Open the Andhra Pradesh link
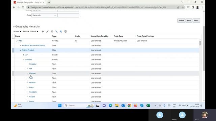Image resolution: width=216 pixels, height=121 pixels. [28, 50]
